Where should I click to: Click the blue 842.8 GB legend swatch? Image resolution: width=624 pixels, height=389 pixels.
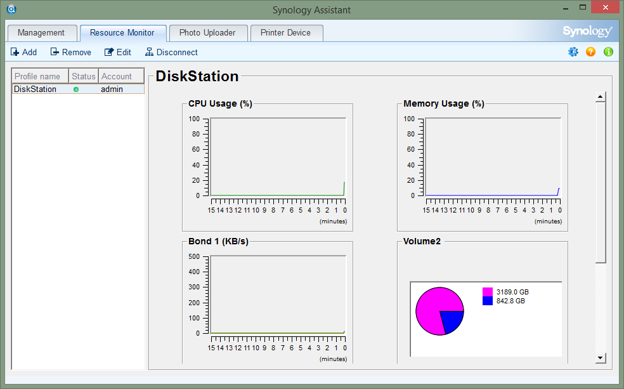click(x=488, y=301)
